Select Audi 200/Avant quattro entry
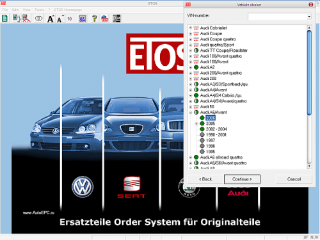 pyautogui.click(x=221, y=73)
